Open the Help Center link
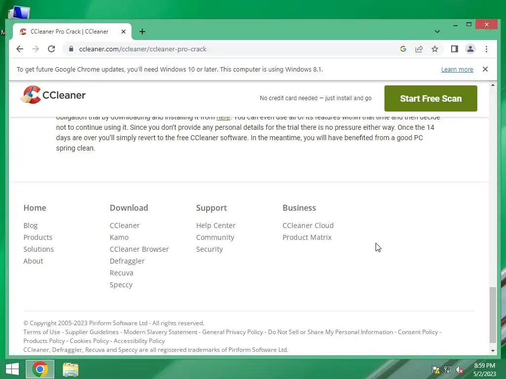Viewport: 506px width, 379px height. [215, 226]
